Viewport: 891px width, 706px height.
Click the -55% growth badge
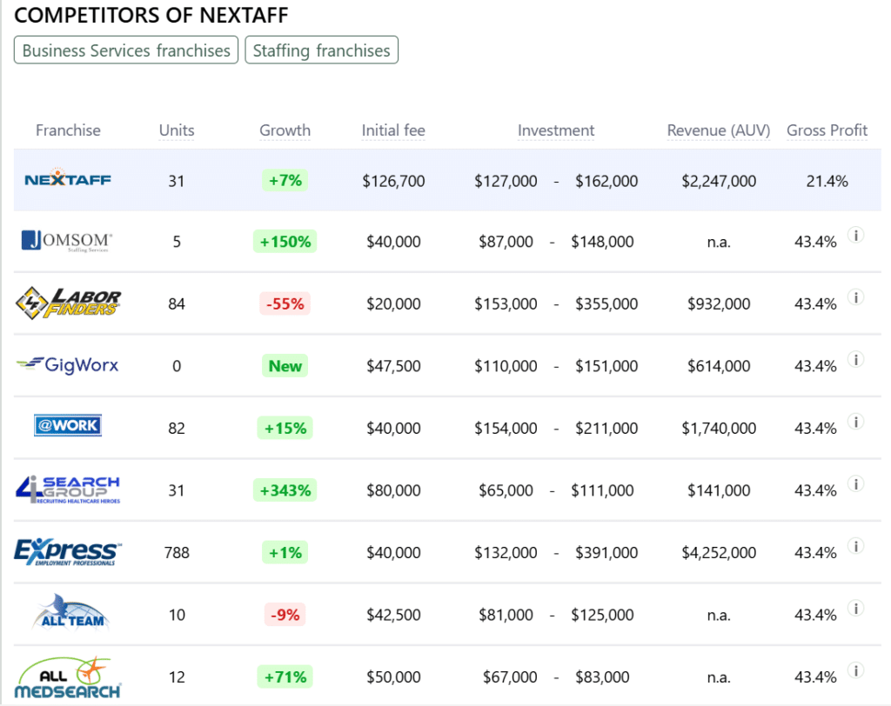pos(285,303)
